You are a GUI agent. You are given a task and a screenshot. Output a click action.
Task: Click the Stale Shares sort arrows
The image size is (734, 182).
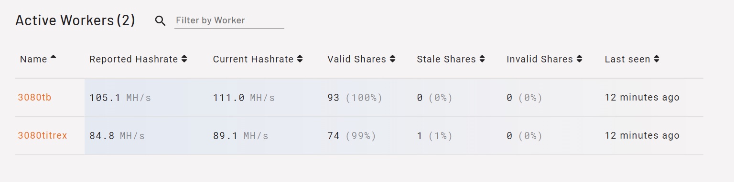pos(482,59)
